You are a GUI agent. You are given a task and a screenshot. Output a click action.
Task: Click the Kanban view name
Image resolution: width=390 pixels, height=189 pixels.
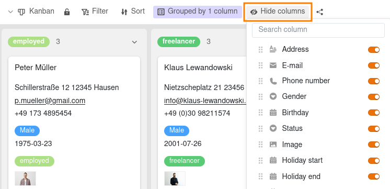coord(41,11)
